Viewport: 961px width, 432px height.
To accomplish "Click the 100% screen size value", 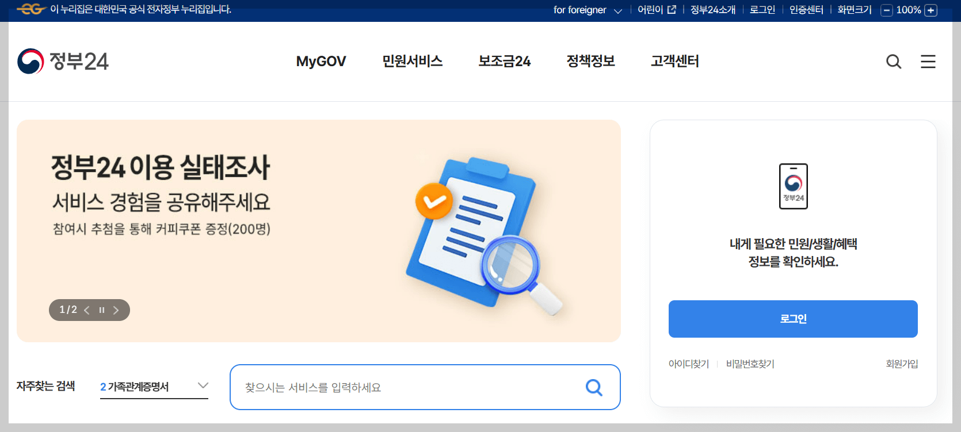I will (x=909, y=10).
